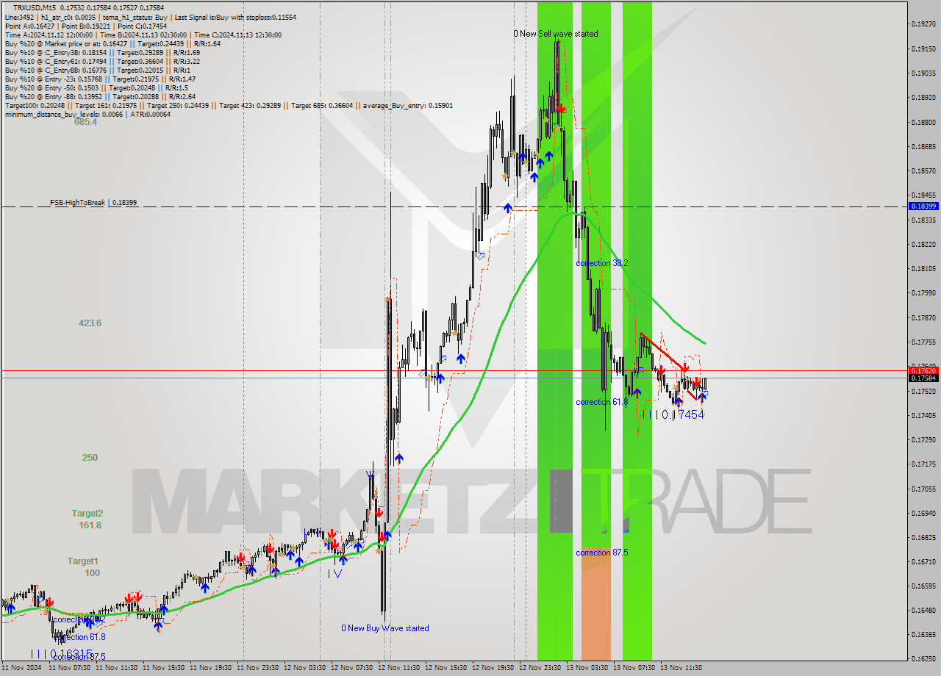Select the 'Target100: 0.20248' summary line

[x=229, y=105]
